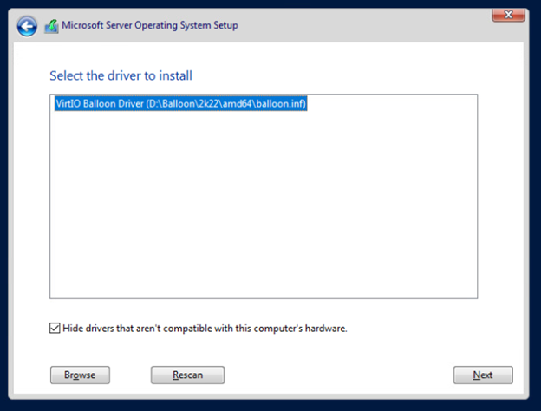Close the Setup window with red X

click(x=508, y=15)
